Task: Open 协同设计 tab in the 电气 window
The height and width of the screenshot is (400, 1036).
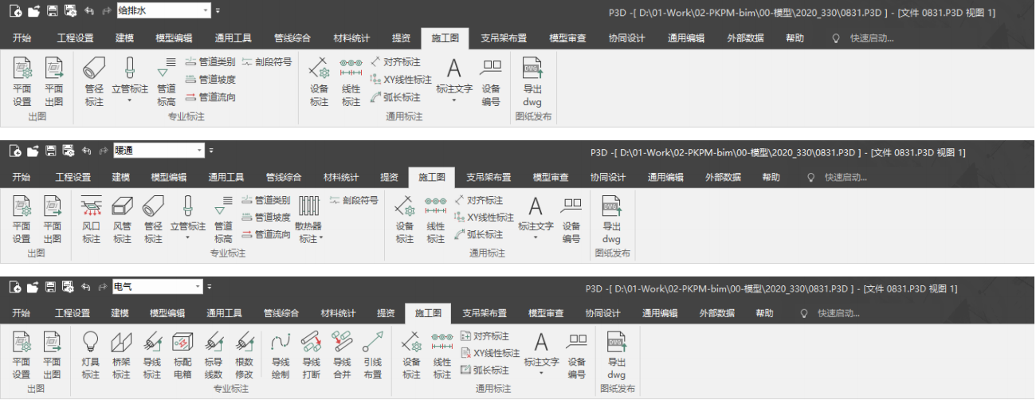Action: pyautogui.click(x=602, y=313)
